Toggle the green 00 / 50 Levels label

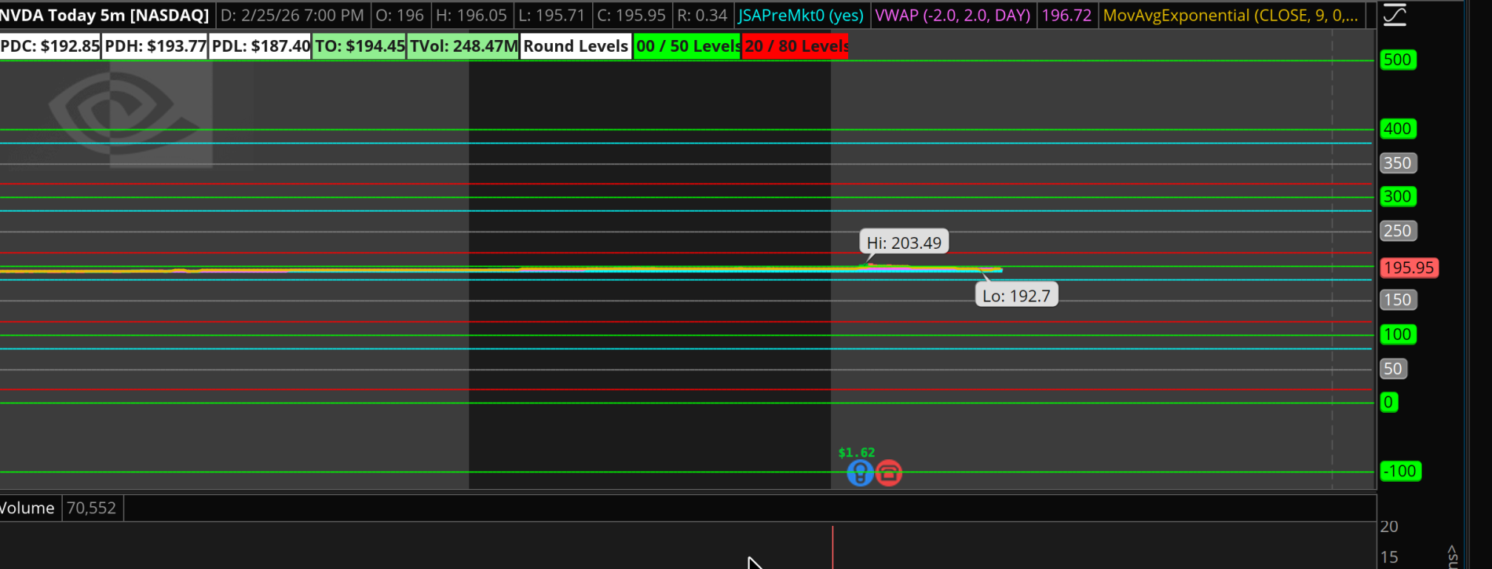point(687,46)
